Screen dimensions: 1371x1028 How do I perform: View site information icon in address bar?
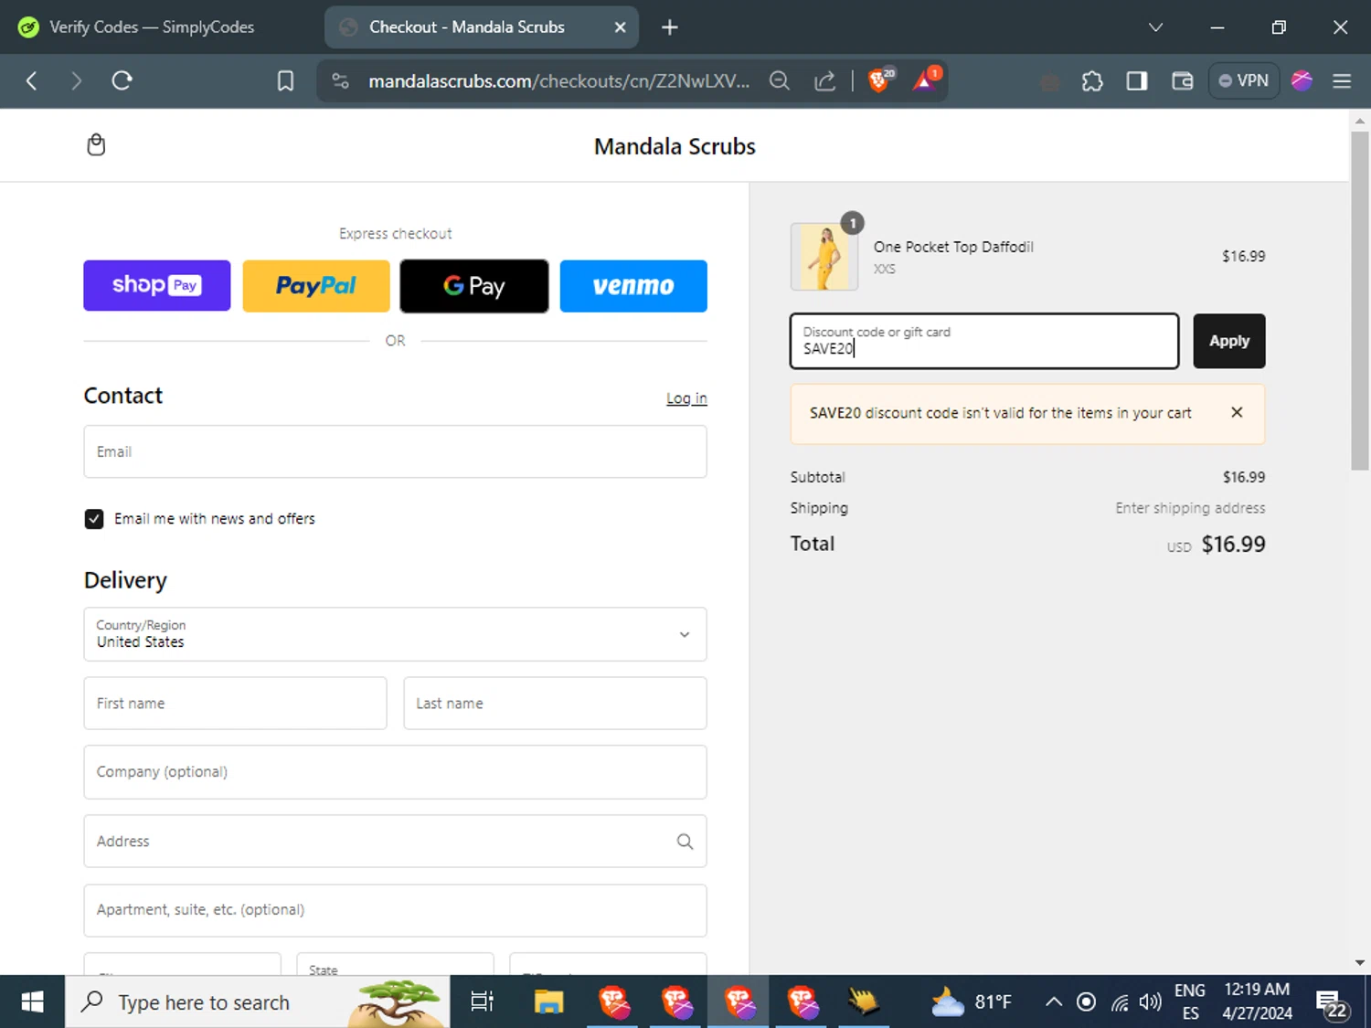[341, 81]
